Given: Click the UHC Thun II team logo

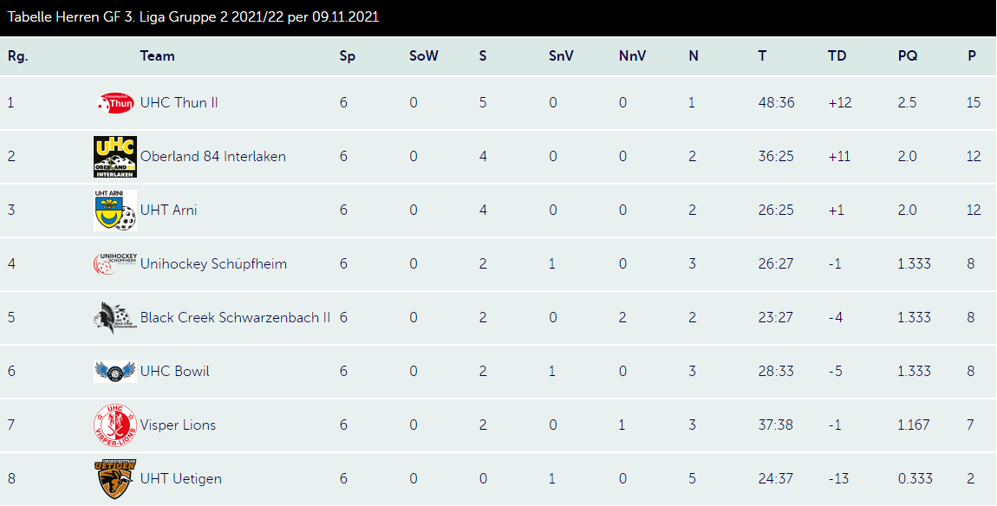Looking at the screenshot, I should pos(115,103).
